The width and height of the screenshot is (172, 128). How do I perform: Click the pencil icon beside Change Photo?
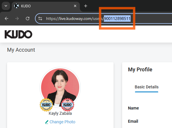click(x=47, y=122)
